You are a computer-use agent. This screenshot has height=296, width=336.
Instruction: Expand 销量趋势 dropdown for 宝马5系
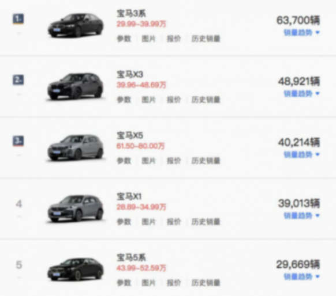pyautogui.click(x=302, y=276)
